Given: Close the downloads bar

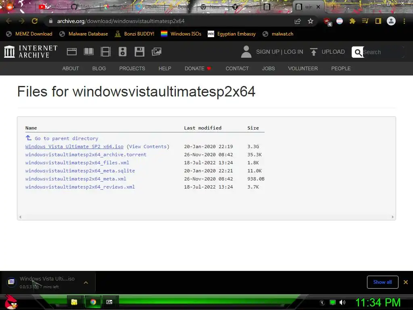Looking at the screenshot, I should click(x=406, y=282).
